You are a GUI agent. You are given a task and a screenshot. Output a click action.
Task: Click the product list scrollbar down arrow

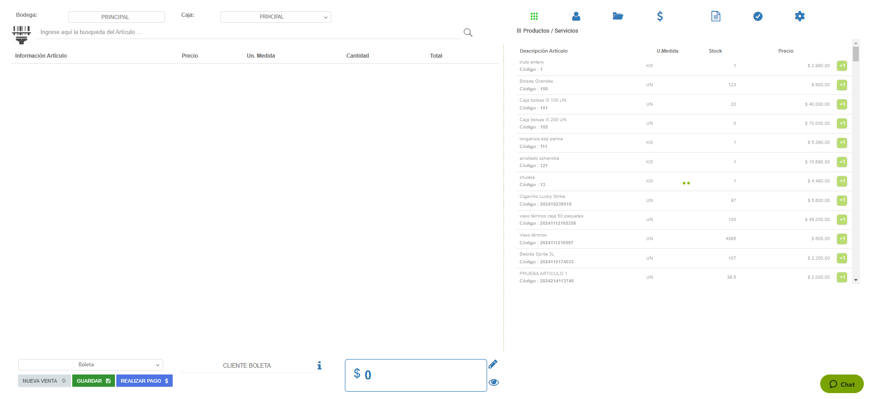(x=856, y=280)
